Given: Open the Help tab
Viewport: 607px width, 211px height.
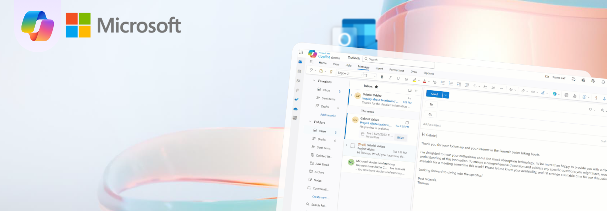Looking at the screenshot, I should [348, 65].
